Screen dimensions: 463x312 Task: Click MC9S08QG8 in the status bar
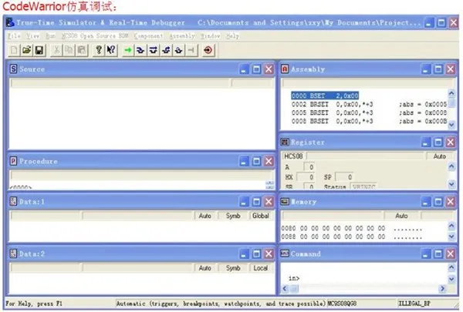point(342,304)
